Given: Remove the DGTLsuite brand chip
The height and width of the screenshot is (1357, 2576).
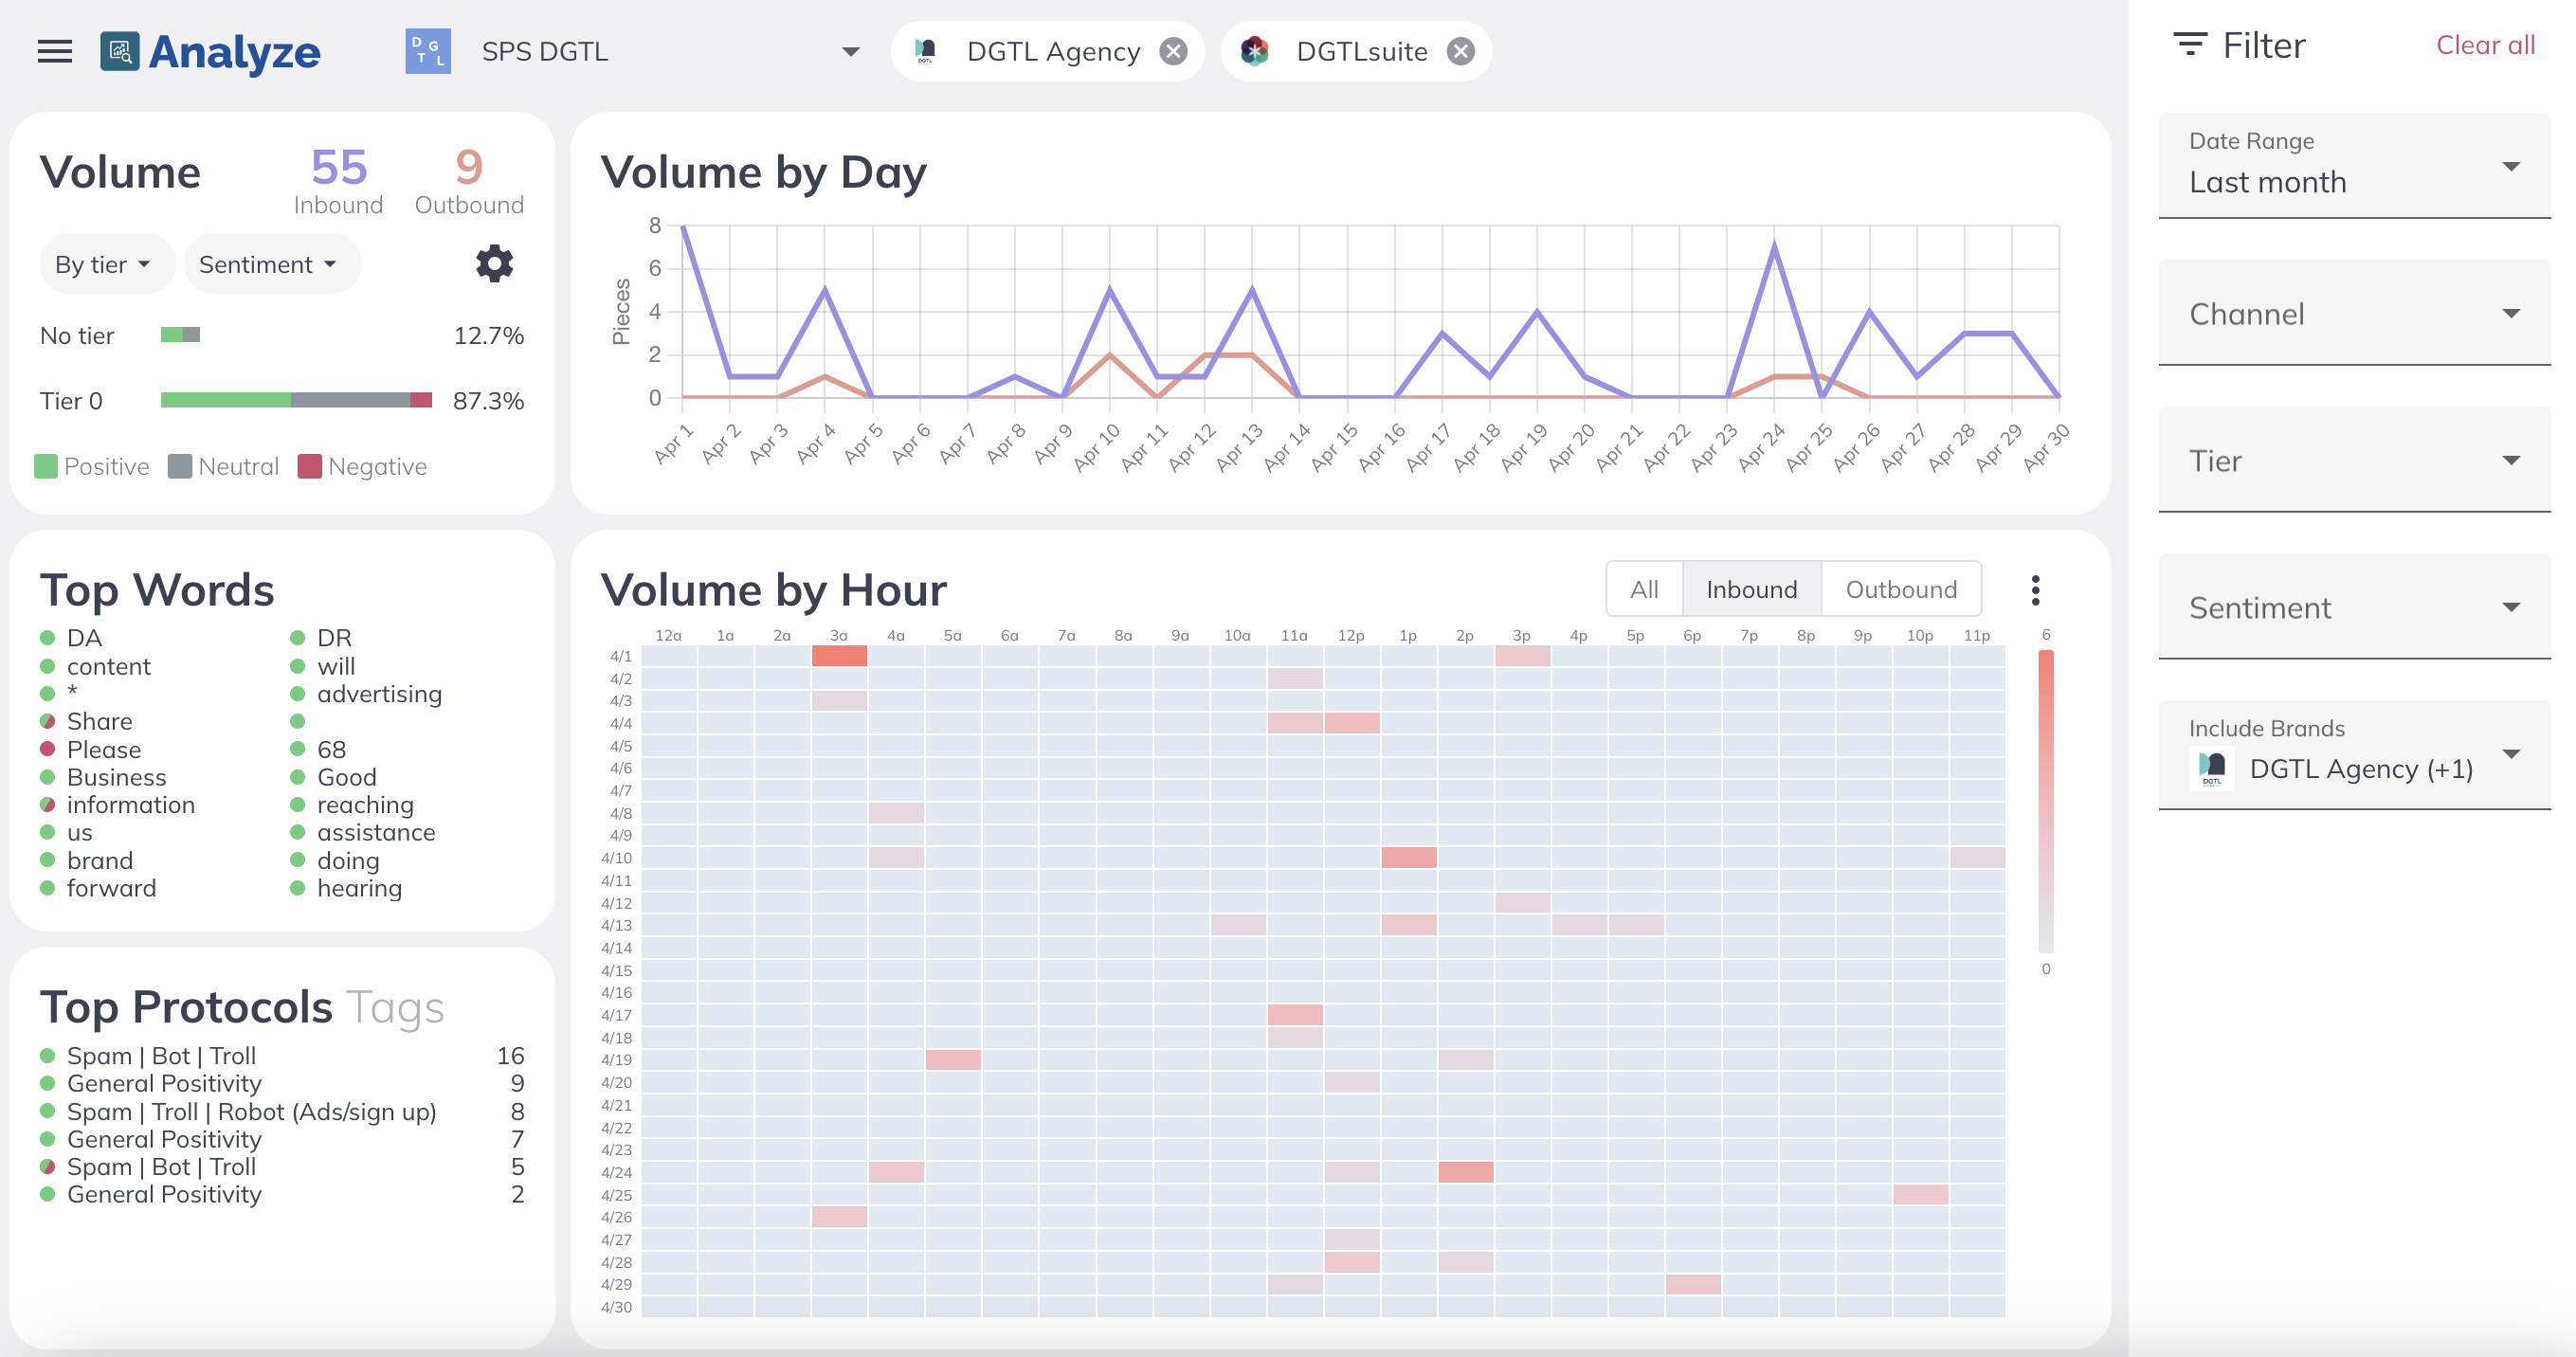Looking at the screenshot, I should [x=1461, y=51].
